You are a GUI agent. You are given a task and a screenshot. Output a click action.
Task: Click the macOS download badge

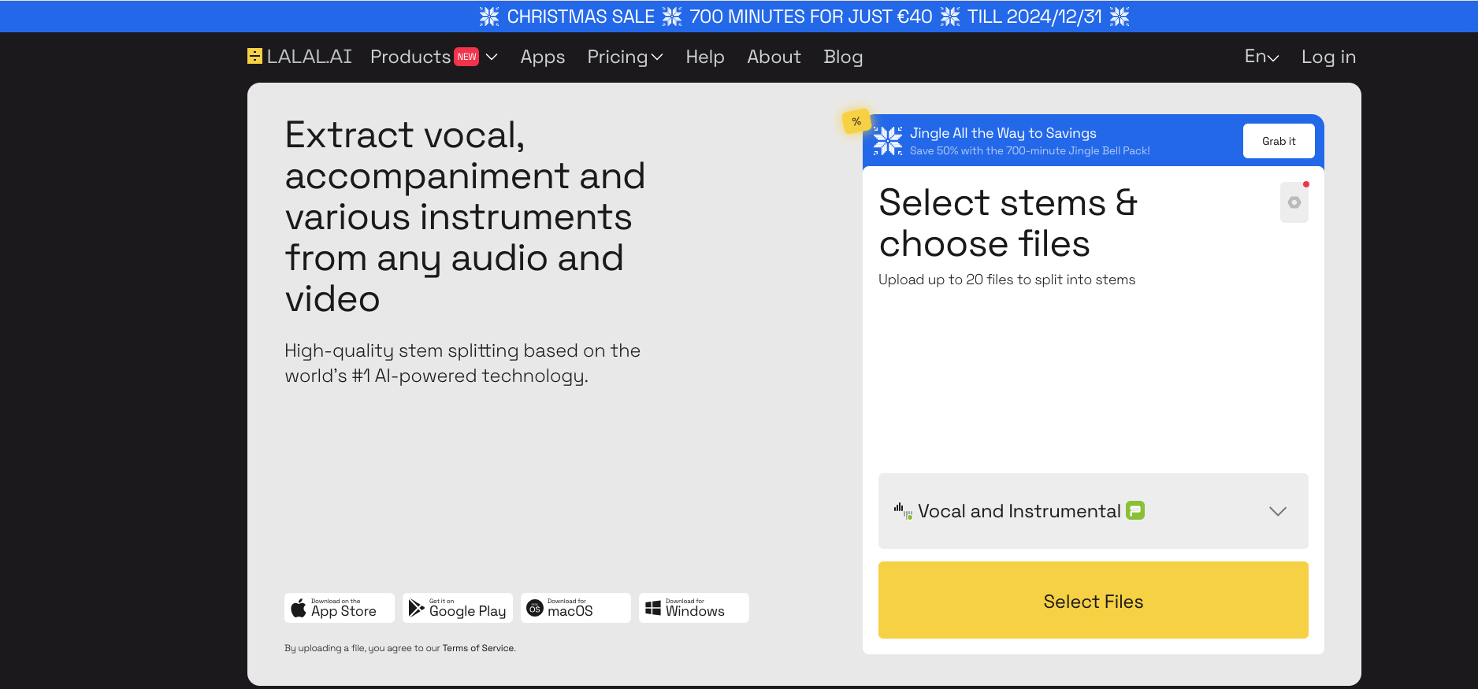click(576, 608)
